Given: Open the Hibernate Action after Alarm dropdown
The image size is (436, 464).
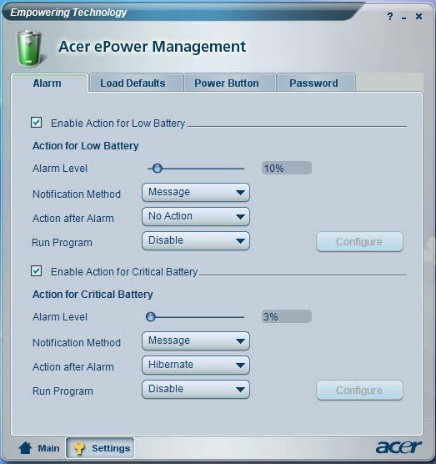Looking at the screenshot, I should [x=196, y=366].
